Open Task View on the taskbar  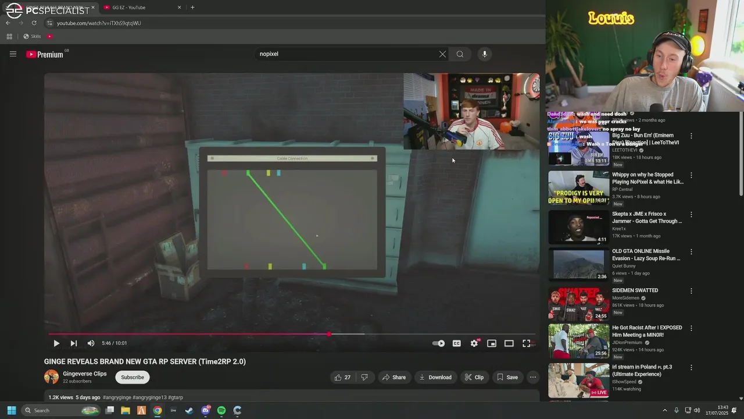point(109,410)
